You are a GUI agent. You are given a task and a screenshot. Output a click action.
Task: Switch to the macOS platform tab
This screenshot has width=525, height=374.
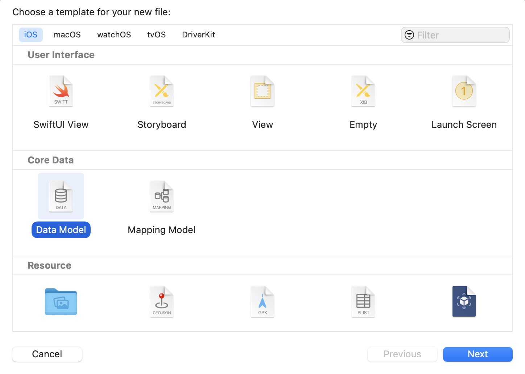(67, 35)
